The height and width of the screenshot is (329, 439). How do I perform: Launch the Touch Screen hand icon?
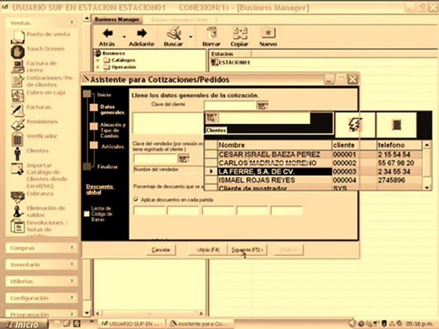click(18, 52)
